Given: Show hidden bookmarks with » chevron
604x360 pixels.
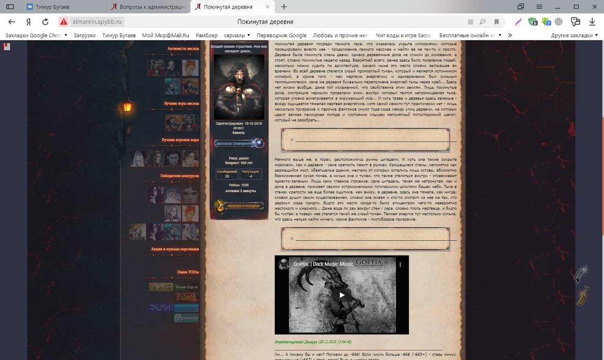Looking at the screenshot, I should click(510, 35).
